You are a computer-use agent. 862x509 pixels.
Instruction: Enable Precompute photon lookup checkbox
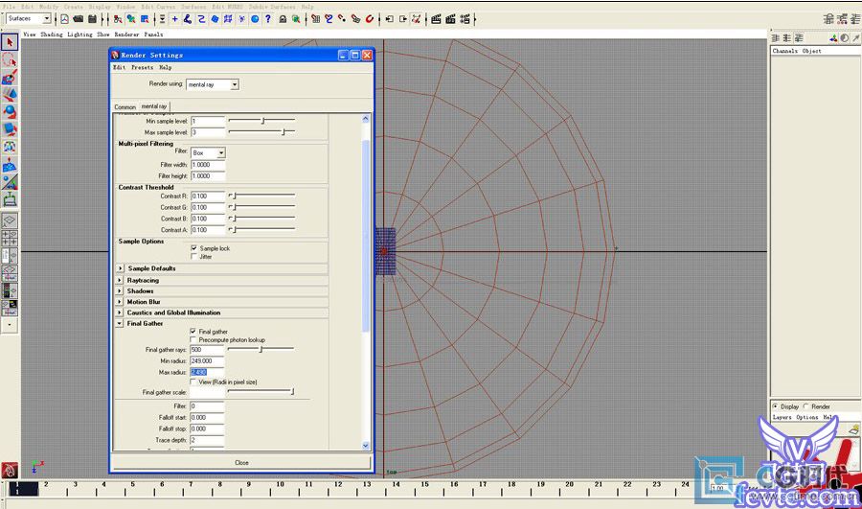(x=193, y=339)
